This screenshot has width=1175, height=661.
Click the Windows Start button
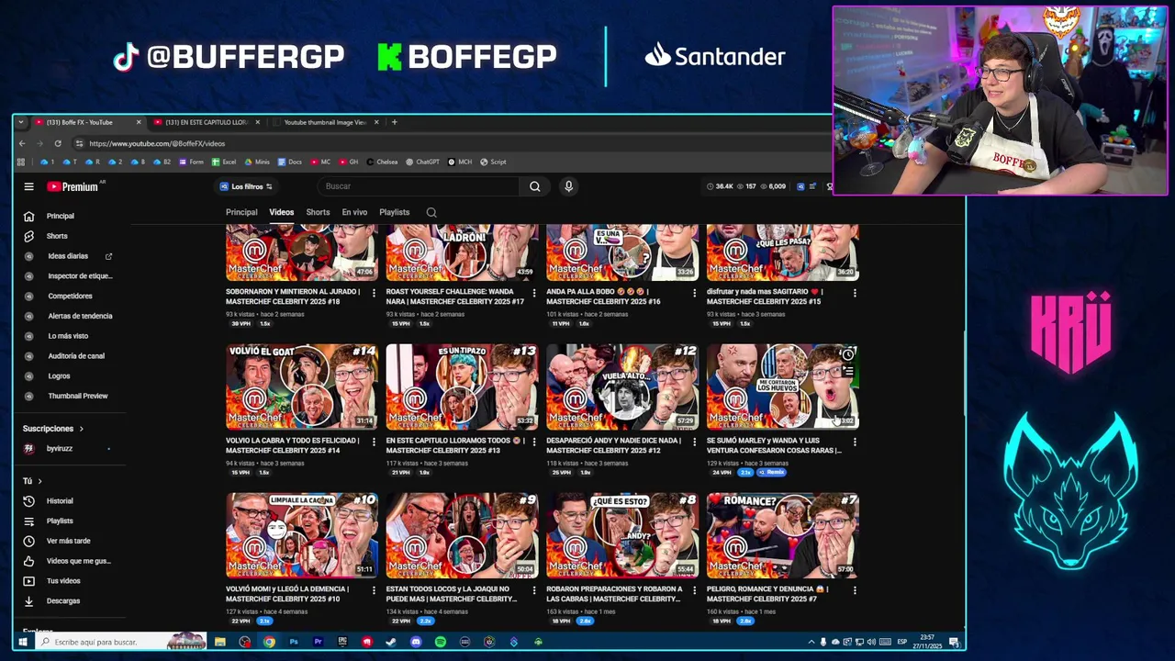click(23, 642)
